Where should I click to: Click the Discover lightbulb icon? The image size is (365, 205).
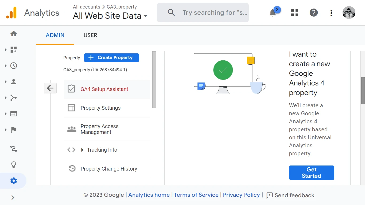click(x=14, y=165)
